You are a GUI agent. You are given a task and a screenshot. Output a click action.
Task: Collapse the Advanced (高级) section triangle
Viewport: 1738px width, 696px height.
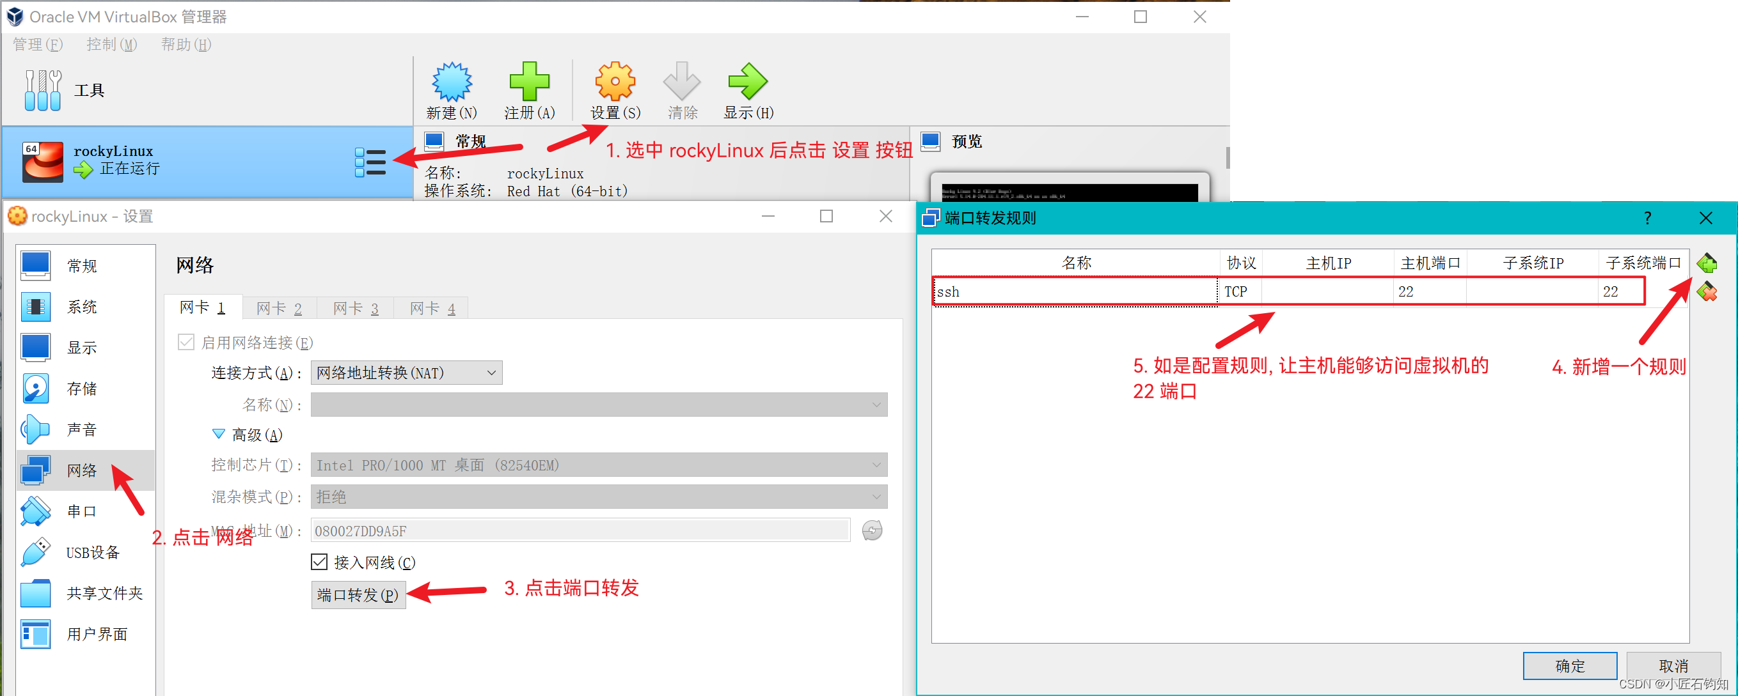pos(219,434)
